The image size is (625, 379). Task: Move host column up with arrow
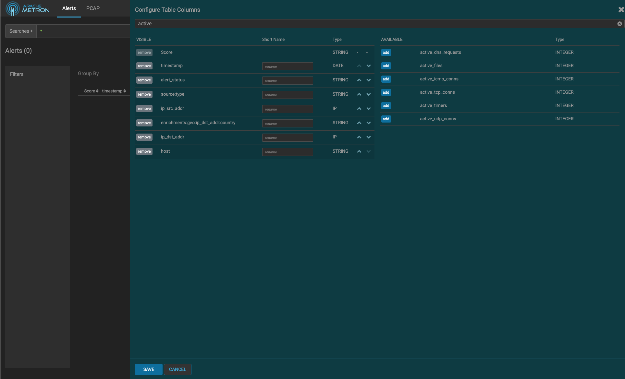click(359, 151)
